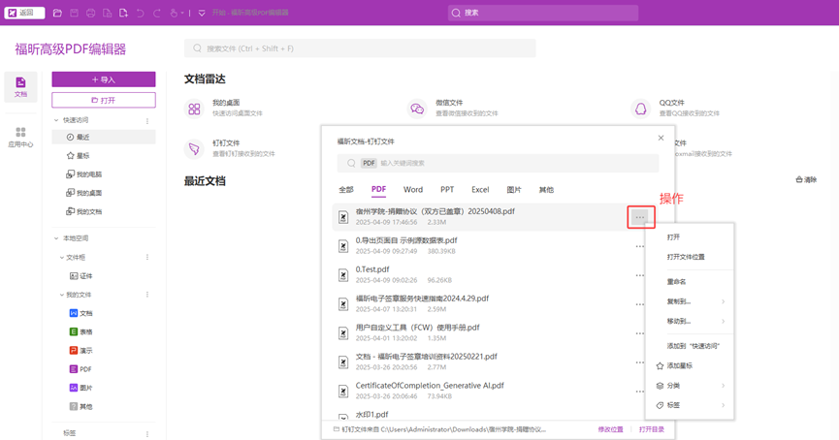Collapse the 我的文件 tree node
The image size is (839, 440).
coord(61,295)
